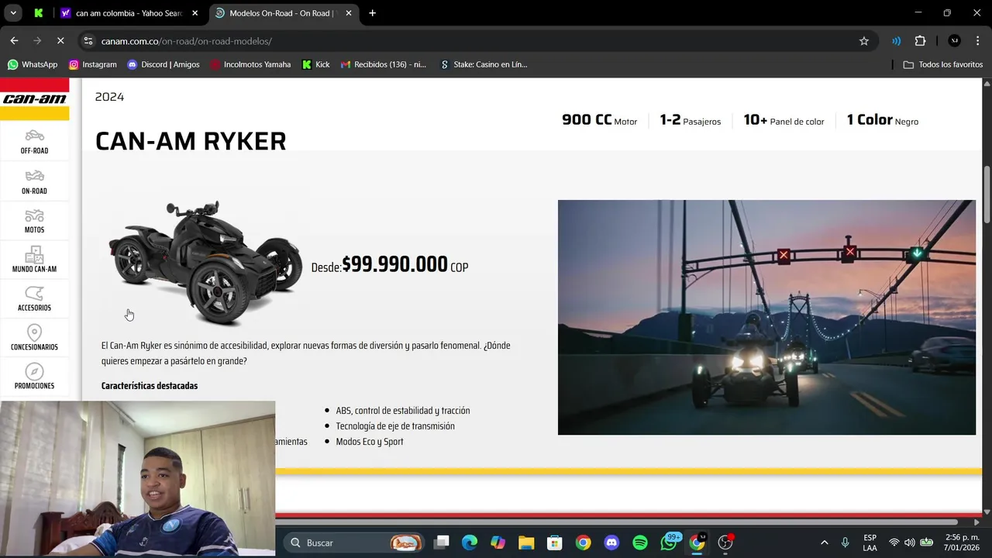The width and height of the screenshot is (992, 558).
Task: Open the Chrome three-dot menu
Action: [977, 41]
